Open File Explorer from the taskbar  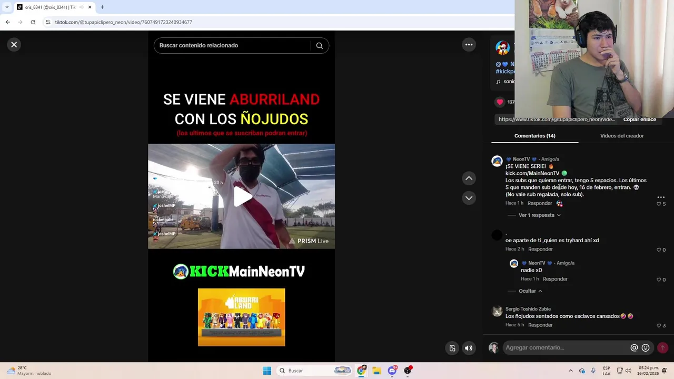[376, 371]
